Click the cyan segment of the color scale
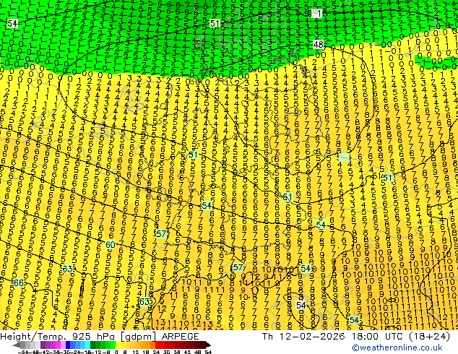458x354 pixels. (87, 345)
